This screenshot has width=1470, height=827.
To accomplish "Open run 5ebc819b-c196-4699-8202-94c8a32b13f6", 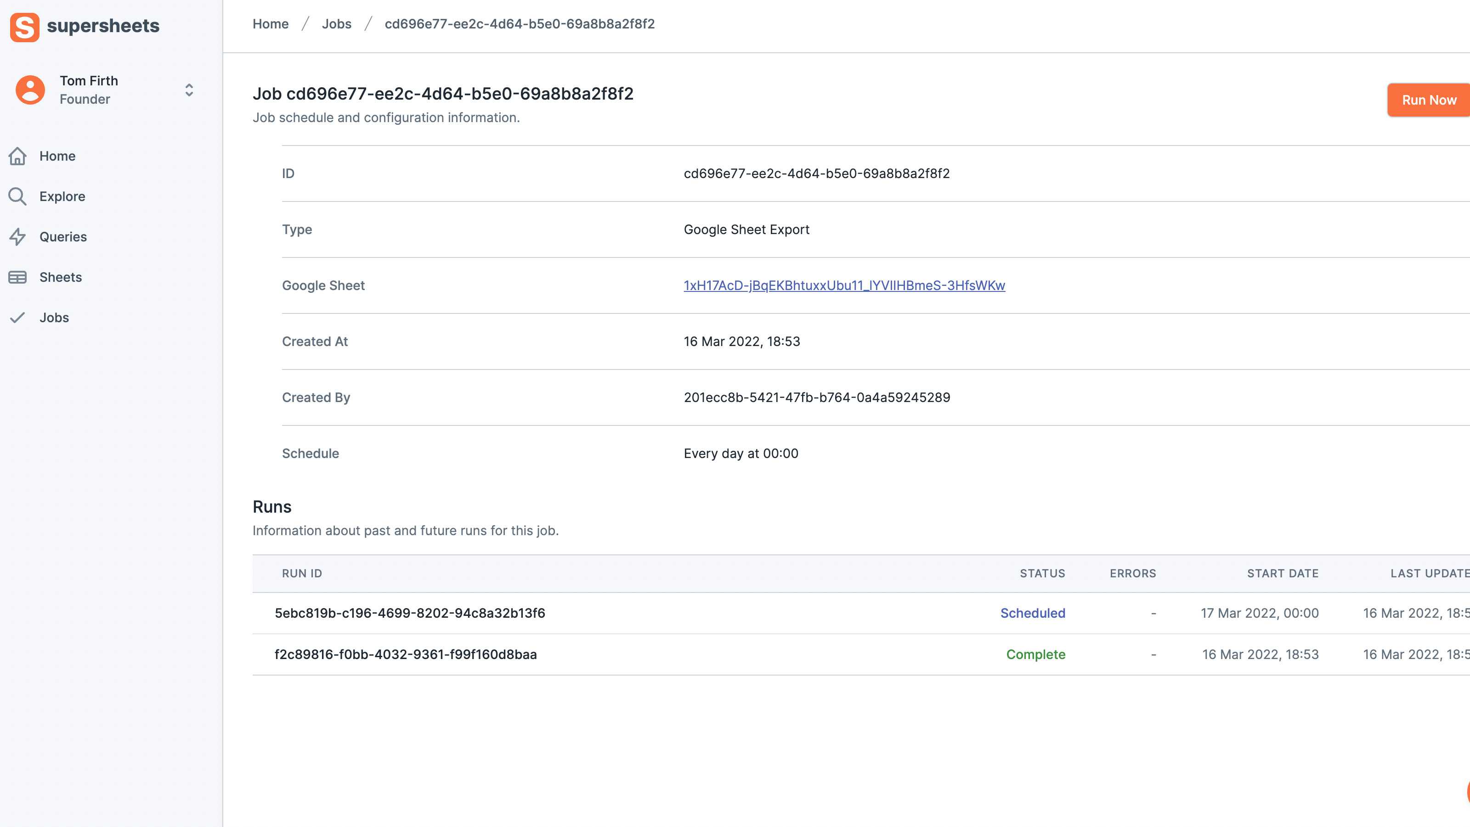I will pos(410,613).
